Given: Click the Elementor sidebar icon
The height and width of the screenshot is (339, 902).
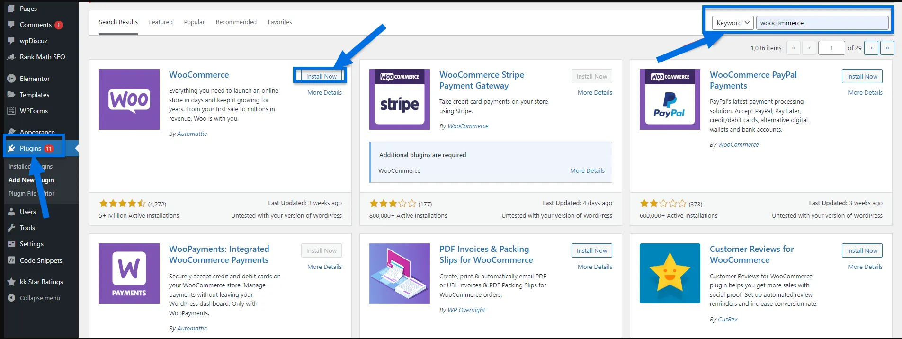Looking at the screenshot, I should (11, 79).
